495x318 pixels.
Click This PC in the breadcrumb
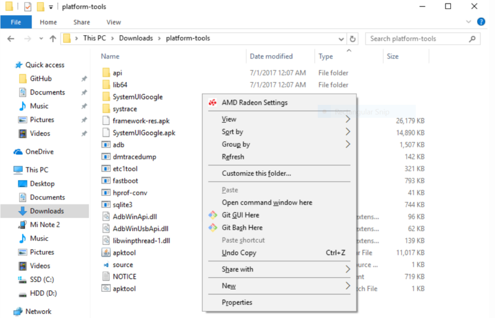click(x=94, y=38)
